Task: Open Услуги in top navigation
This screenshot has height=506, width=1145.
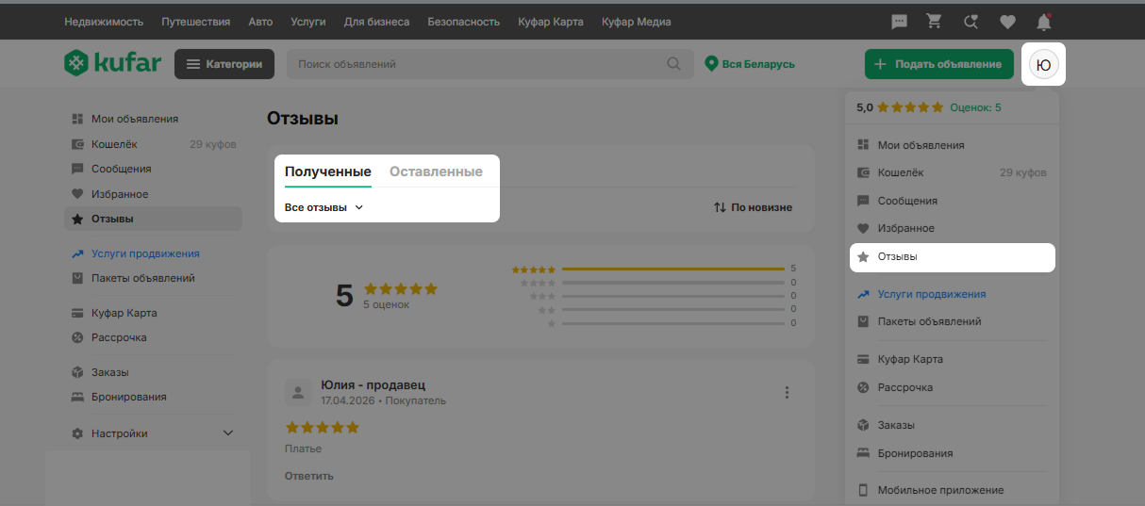Action: coord(307,21)
